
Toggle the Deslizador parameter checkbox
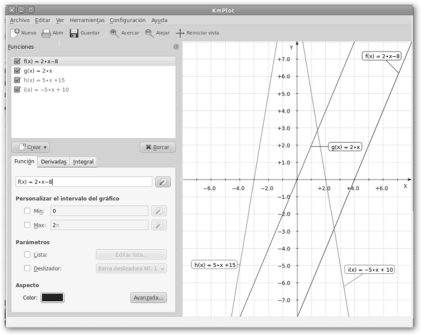tap(27, 269)
